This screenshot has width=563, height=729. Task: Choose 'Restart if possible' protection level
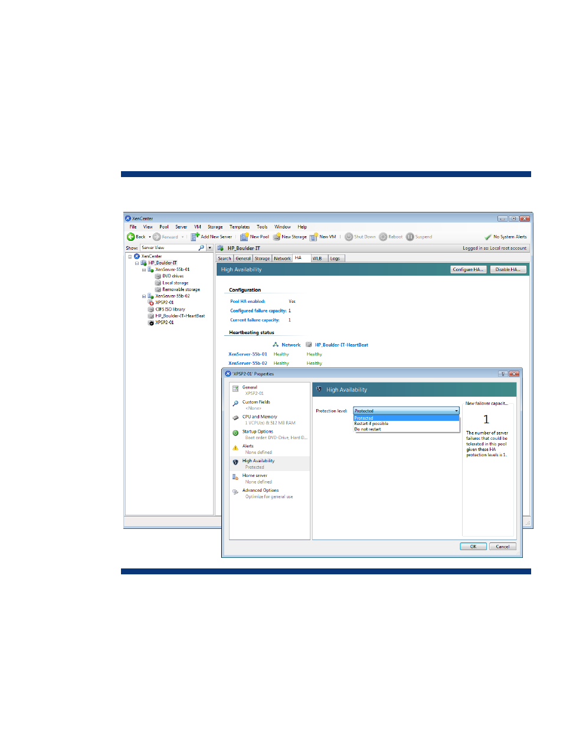coord(406,424)
